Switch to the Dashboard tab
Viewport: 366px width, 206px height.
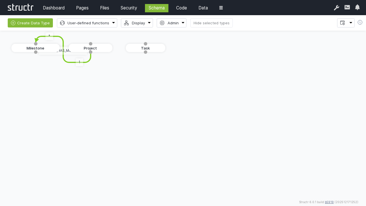54,8
